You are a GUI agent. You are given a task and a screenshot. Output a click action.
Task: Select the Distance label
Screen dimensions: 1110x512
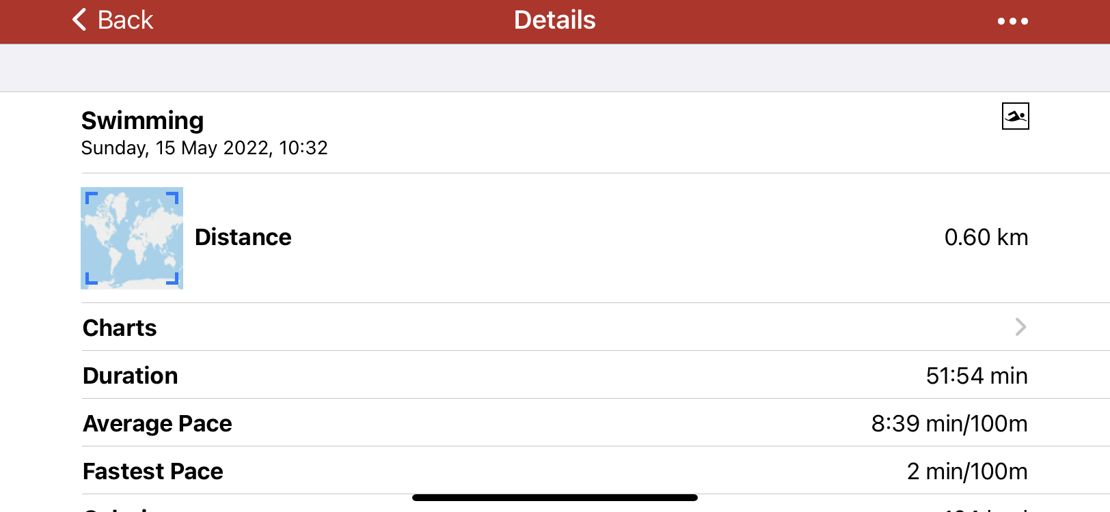click(243, 238)
